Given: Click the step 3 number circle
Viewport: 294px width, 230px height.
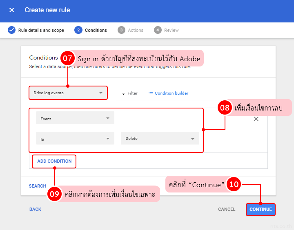Looking at the screenshot, I should click(121, 30).
